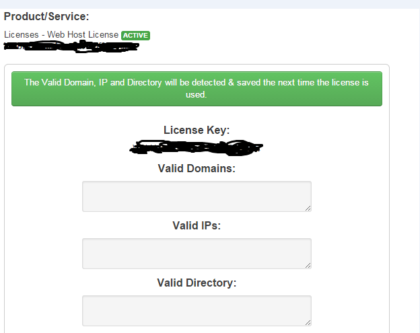The image size is (420, 333).
Task: Click the License Key heading
Action: tap(197, 130)
